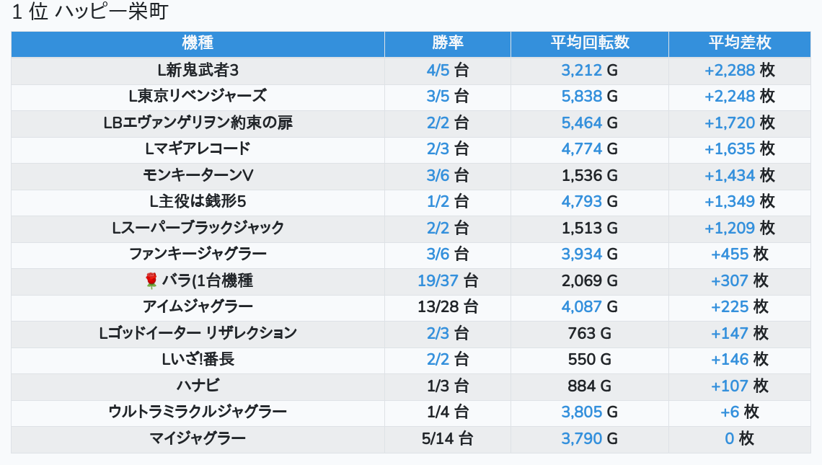This screenshot has height=465, width=822.
Task: Click the 5,838 spins link
Action: (582, 96)
